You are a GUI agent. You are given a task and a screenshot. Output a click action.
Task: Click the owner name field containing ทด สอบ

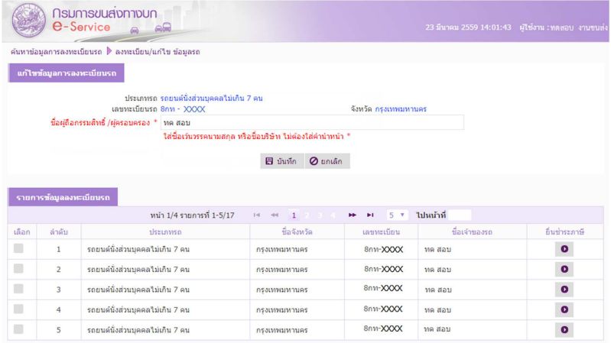(x=312, y=122)
